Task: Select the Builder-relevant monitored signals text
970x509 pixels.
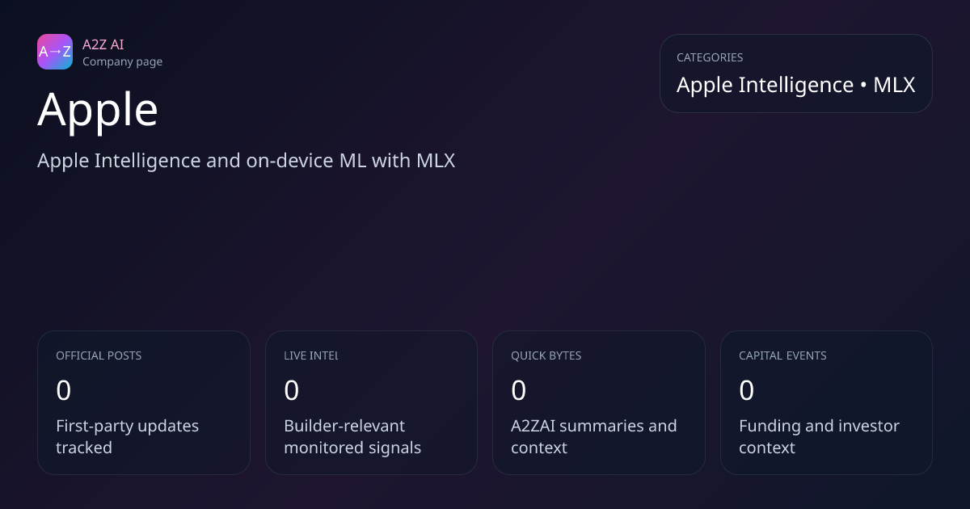Action: tap(352, 436)
